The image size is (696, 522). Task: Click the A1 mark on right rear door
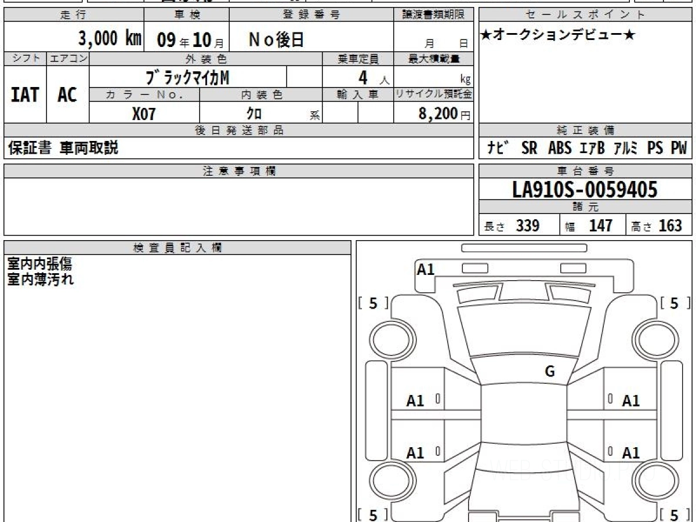(630, 453)
